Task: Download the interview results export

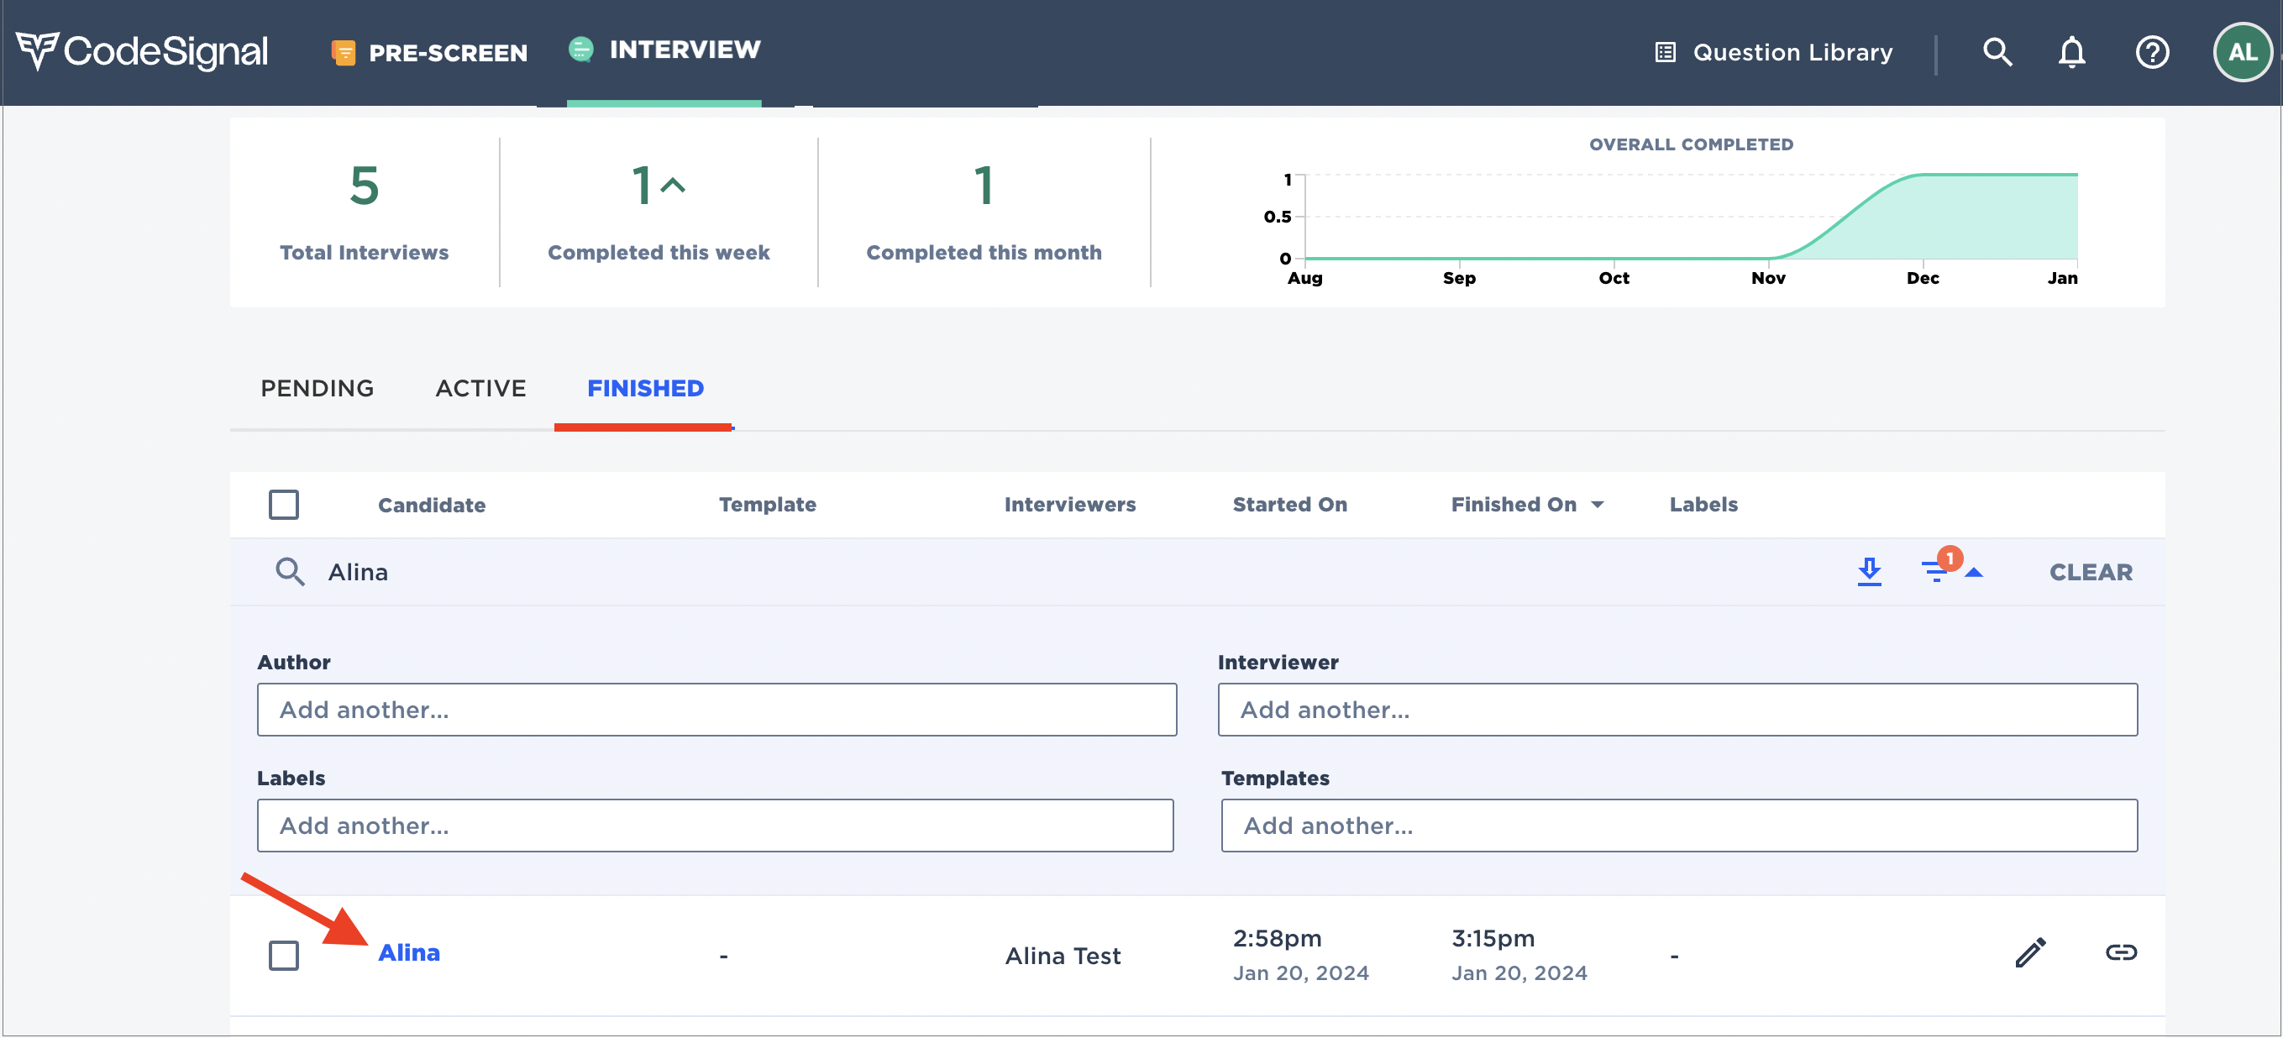Action: pyautogui.click(x=1870, y=572)
